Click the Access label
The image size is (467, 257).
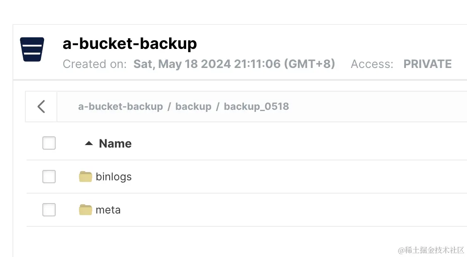tap(372, 64)
